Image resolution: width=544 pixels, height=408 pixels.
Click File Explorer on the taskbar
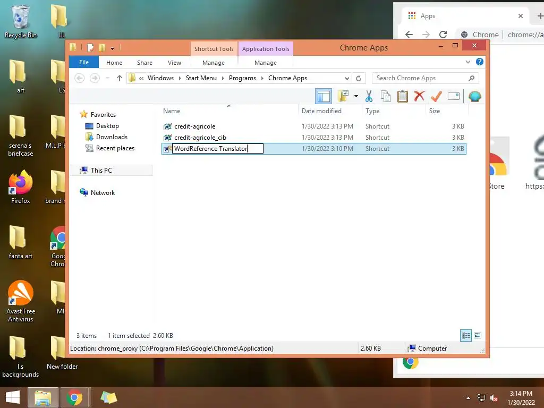point(43,397)
